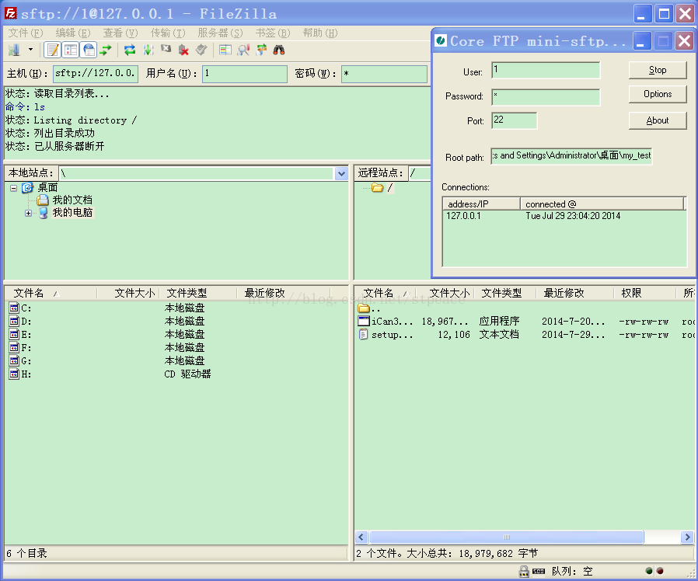Open the 书签(B) menu
Viewport: 698px width, 581px height.
[x=273, y=33]
